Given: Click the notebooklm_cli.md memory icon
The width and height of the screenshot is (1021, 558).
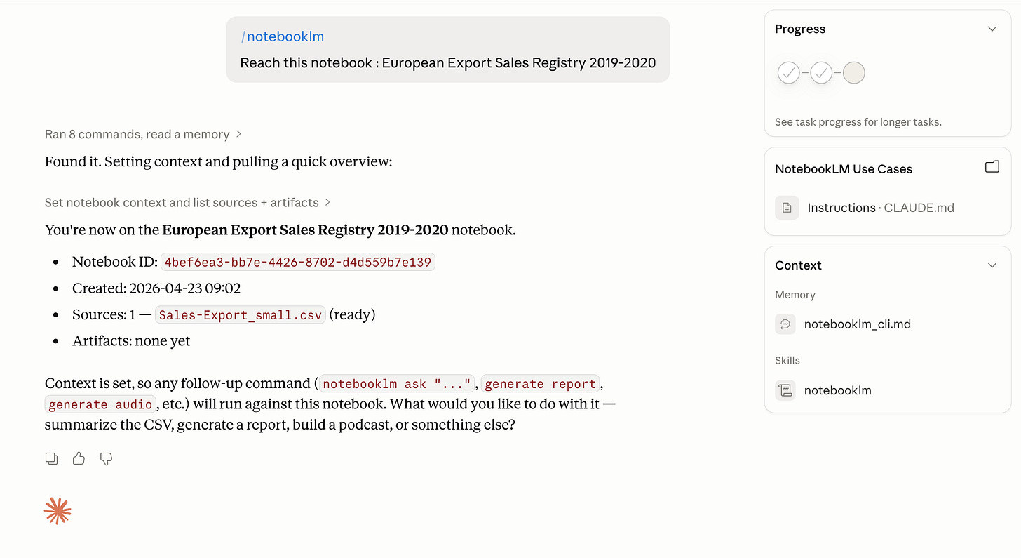Looking at the screenshot, I should point(785,324).
